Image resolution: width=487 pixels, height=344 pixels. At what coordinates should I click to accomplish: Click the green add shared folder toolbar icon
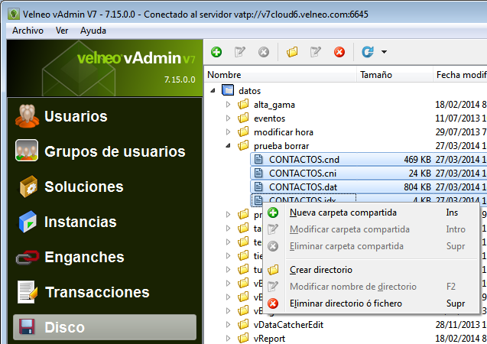pyautogui.click(x=216, y=52)
